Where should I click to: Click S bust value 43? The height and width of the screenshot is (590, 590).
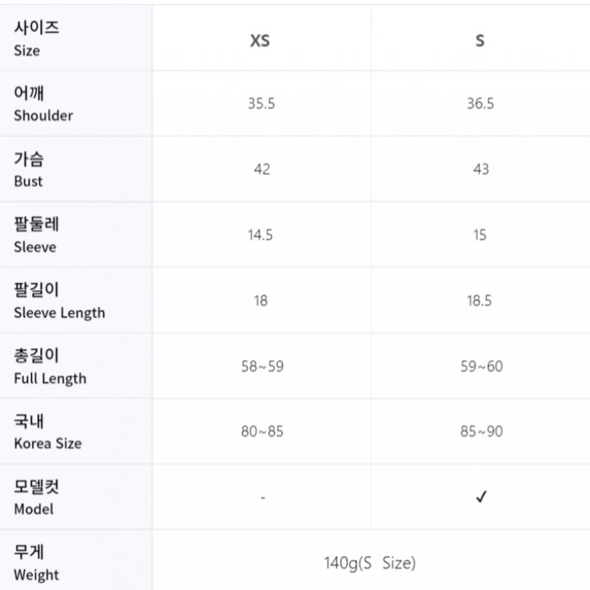(481, 170)
